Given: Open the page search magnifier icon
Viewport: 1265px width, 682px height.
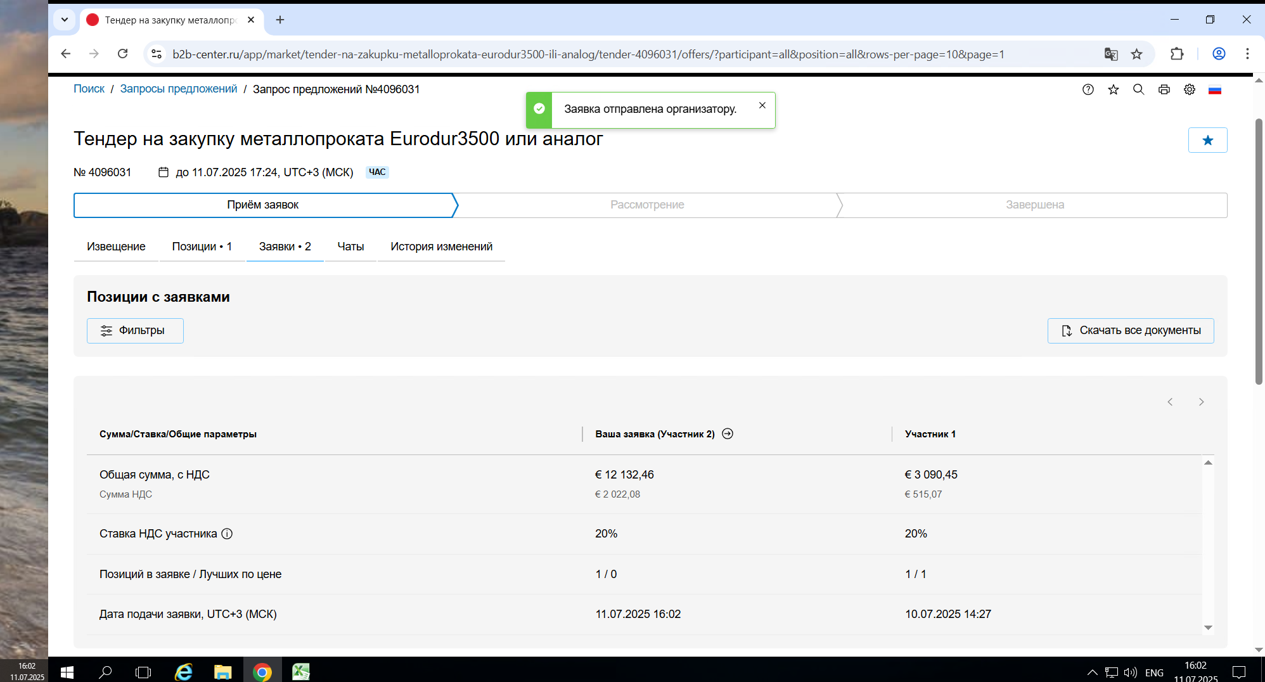Looking at the screenshot, I should click(1139, 89).
